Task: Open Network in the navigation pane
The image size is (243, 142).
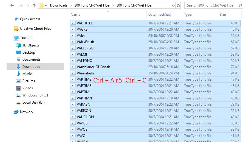Action: [27, 112]
